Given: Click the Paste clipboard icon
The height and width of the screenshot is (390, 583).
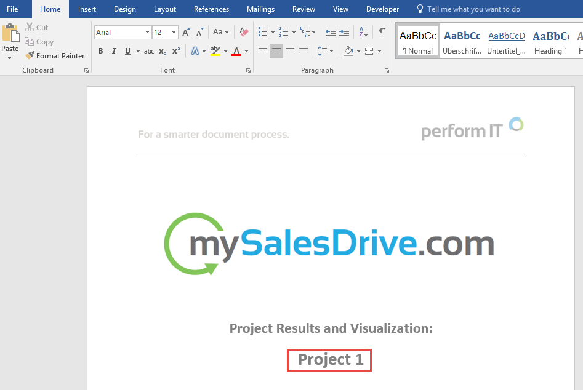Looking at the screenshot, I should coord(10,33).
